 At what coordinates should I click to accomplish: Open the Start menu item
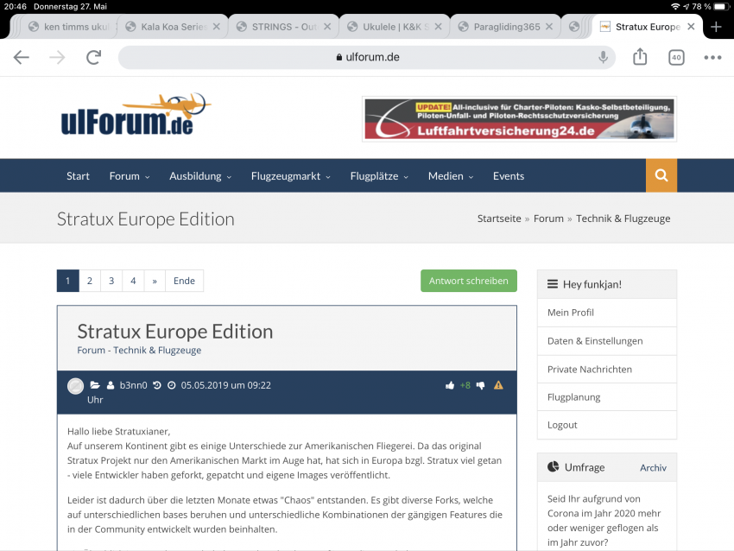click(x=78, y=176)
